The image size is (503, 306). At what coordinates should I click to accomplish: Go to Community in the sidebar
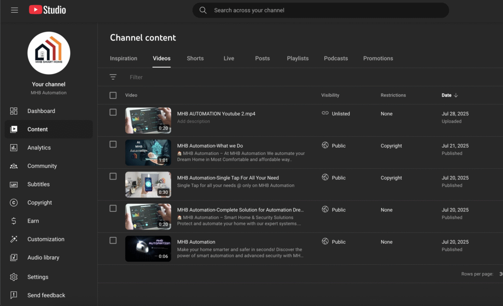pos(42,166)
